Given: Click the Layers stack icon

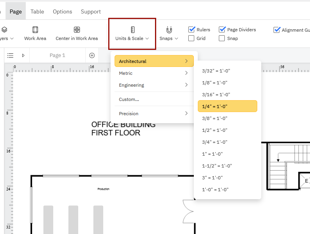Looking at the screenshot, I should [x=4, y=30].
